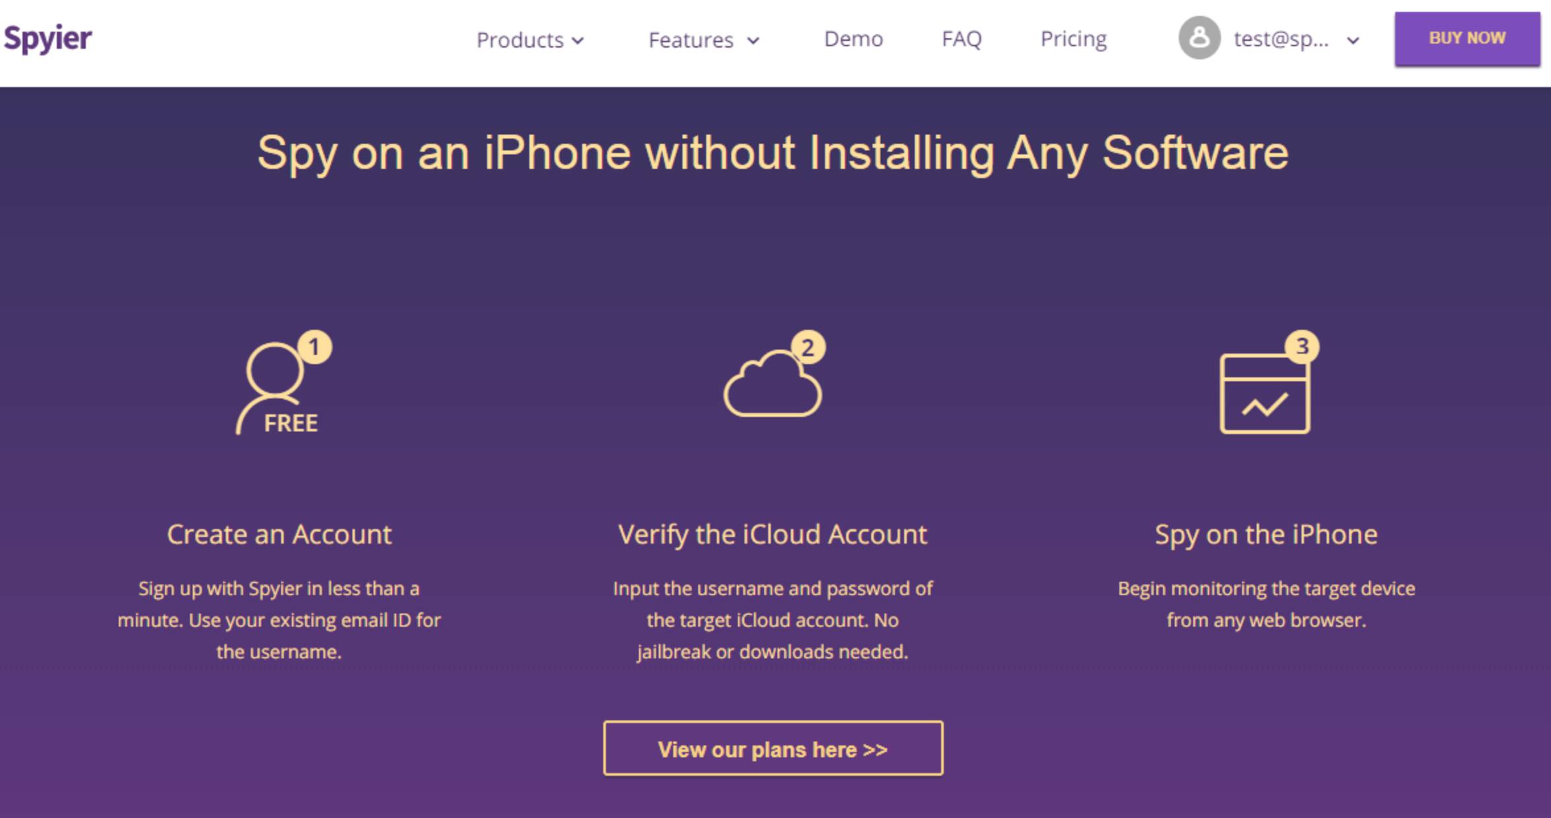Open the Products dropdown menu
1551x818 pixels.
pyautogui.click(x=530, y=40)
